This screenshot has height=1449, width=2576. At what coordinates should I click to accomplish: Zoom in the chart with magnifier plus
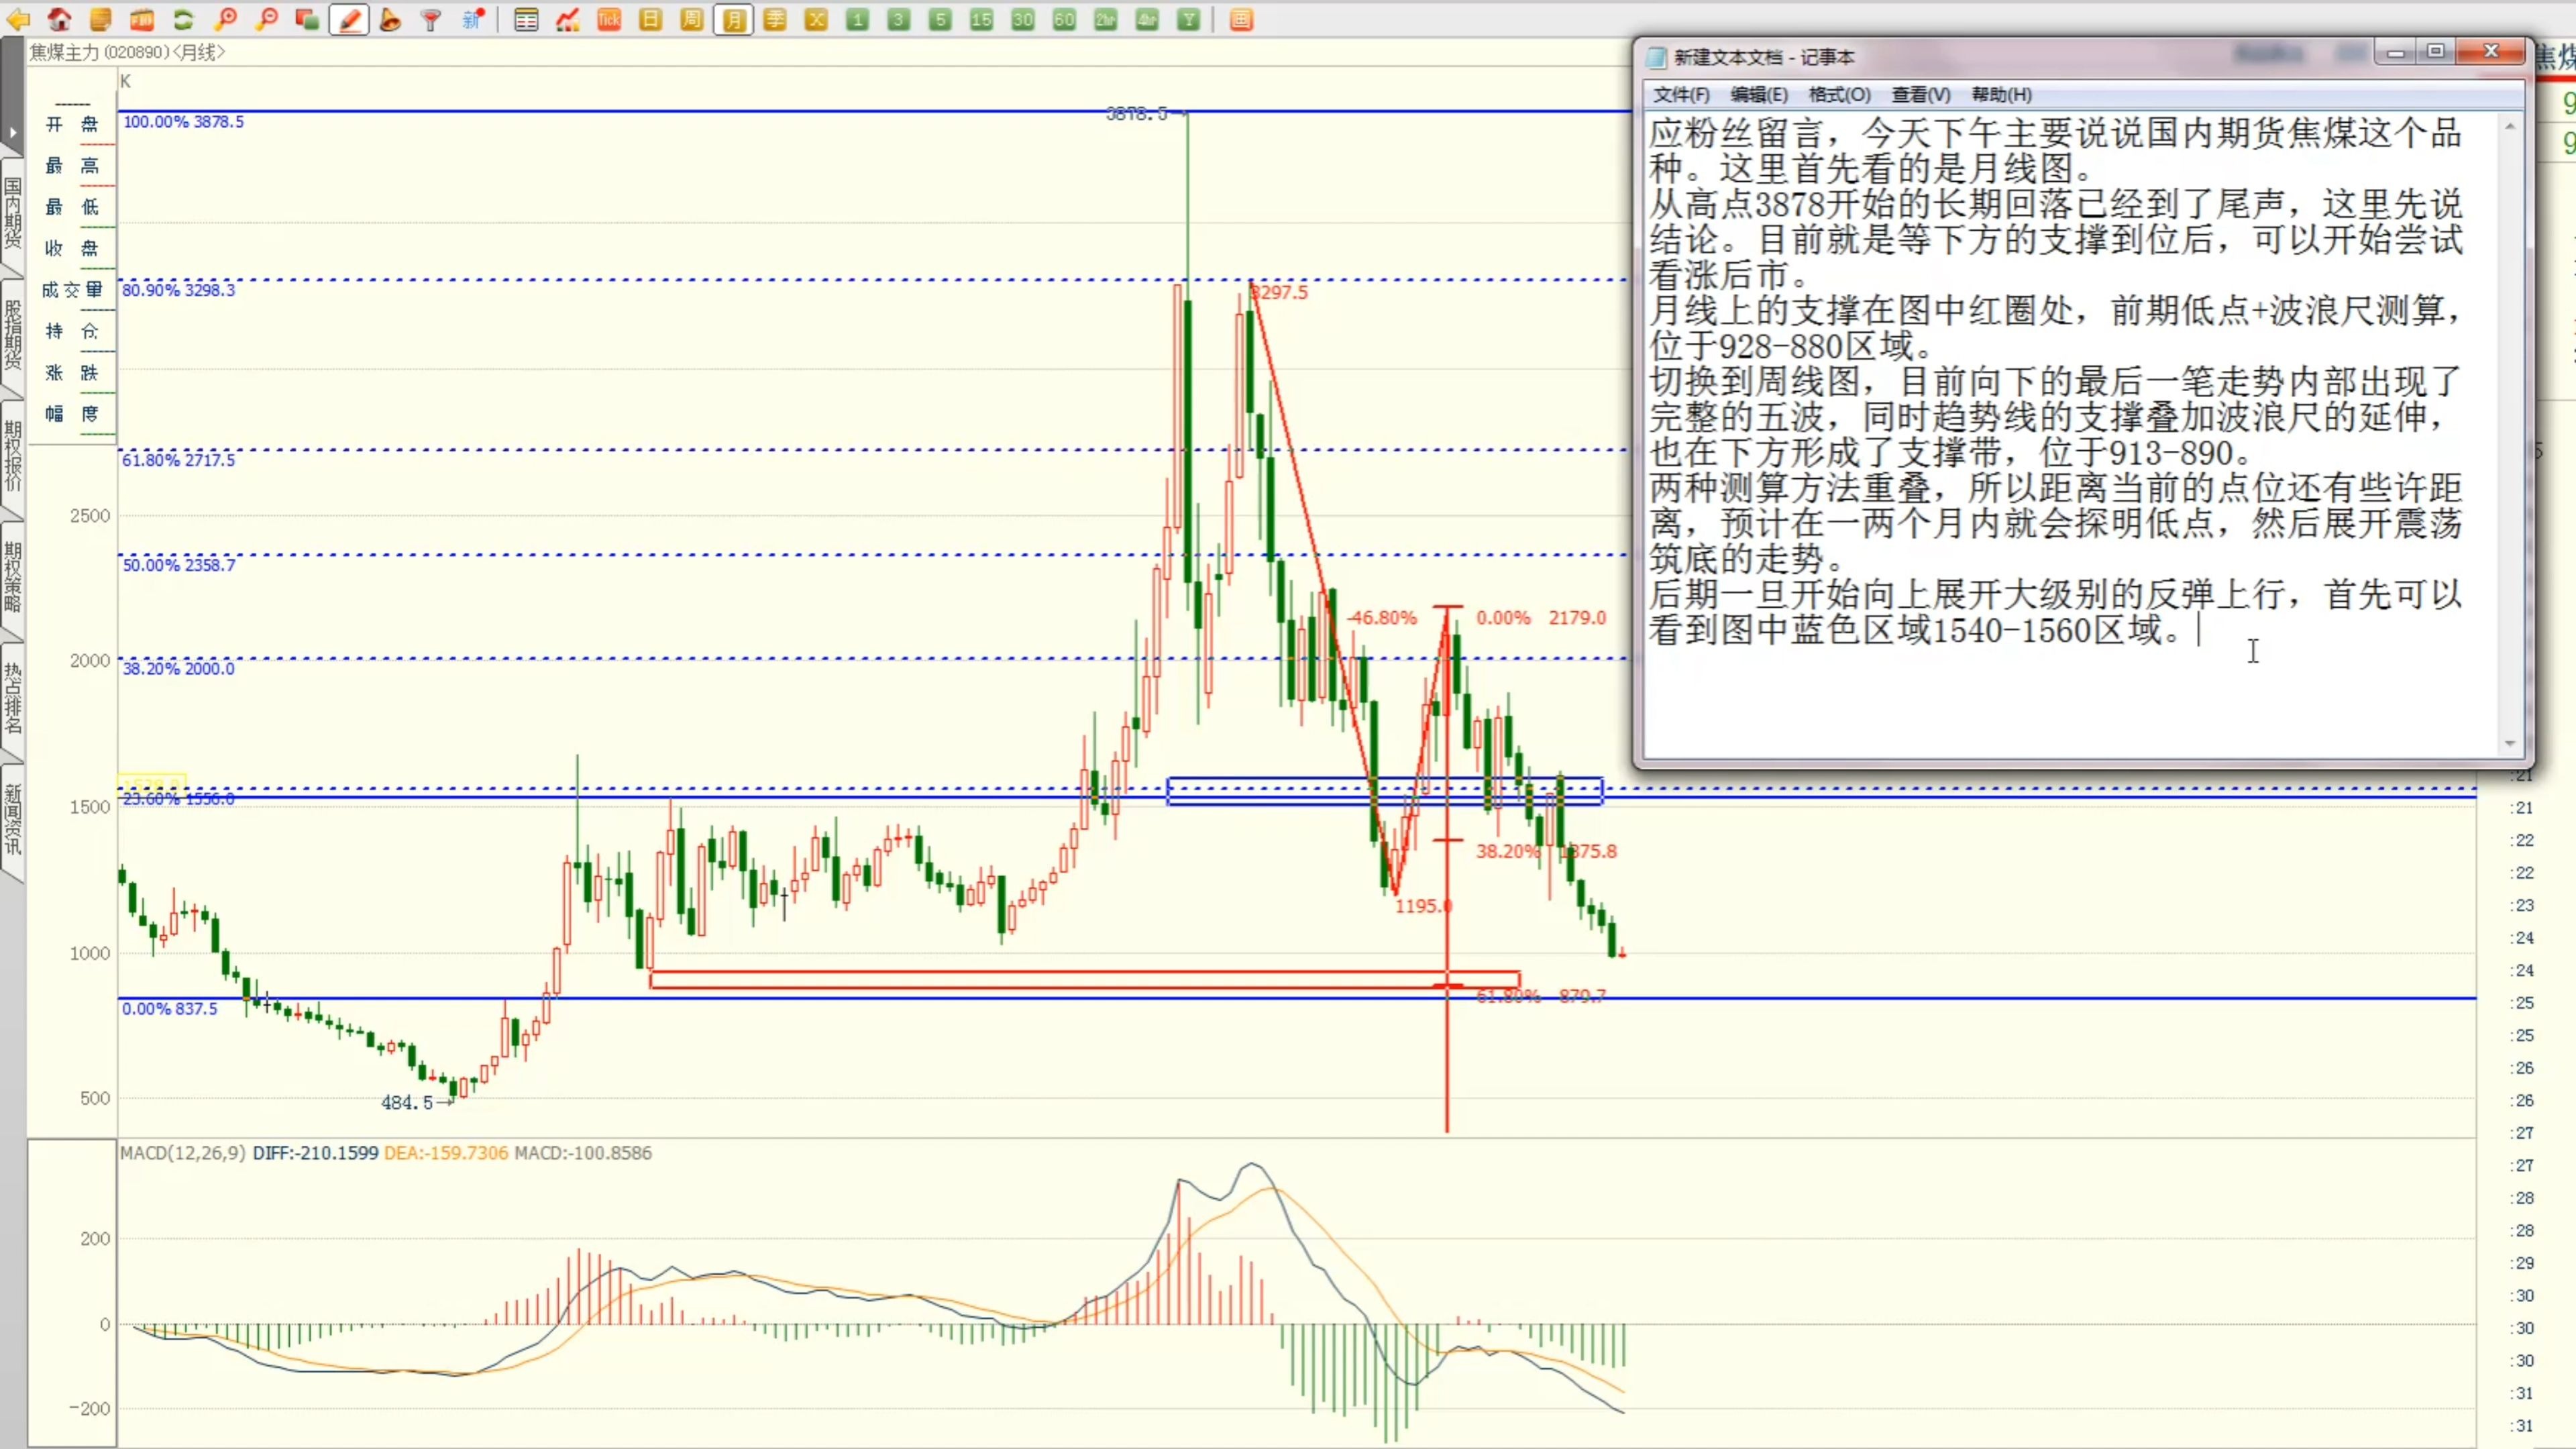(x=226, y=19)
